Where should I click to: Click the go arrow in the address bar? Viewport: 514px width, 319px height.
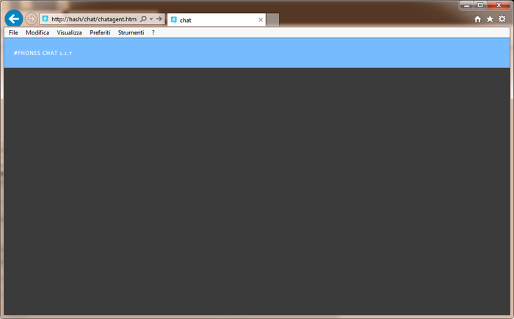[159, 19]
